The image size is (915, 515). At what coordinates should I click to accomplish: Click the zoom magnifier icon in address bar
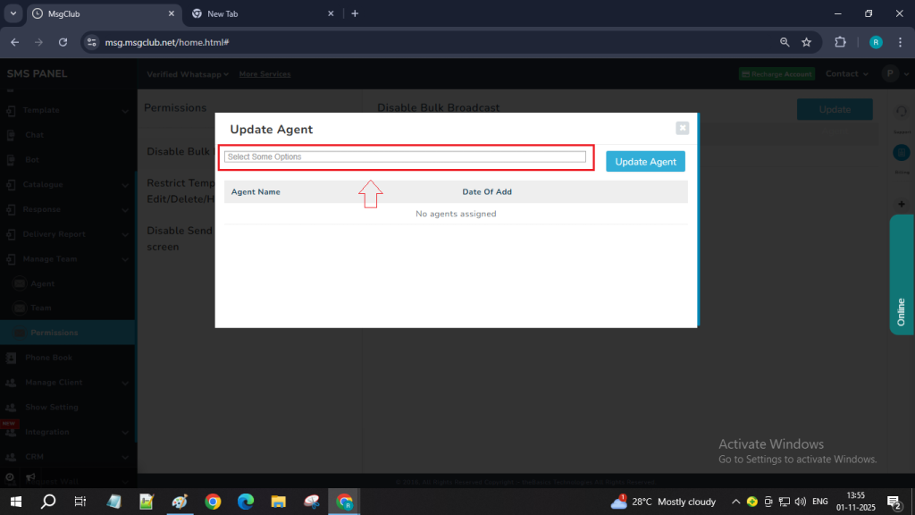pos(785,42)
